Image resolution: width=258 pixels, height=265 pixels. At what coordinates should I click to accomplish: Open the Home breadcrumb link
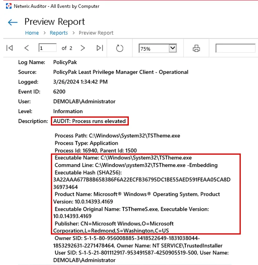[32, 33]
